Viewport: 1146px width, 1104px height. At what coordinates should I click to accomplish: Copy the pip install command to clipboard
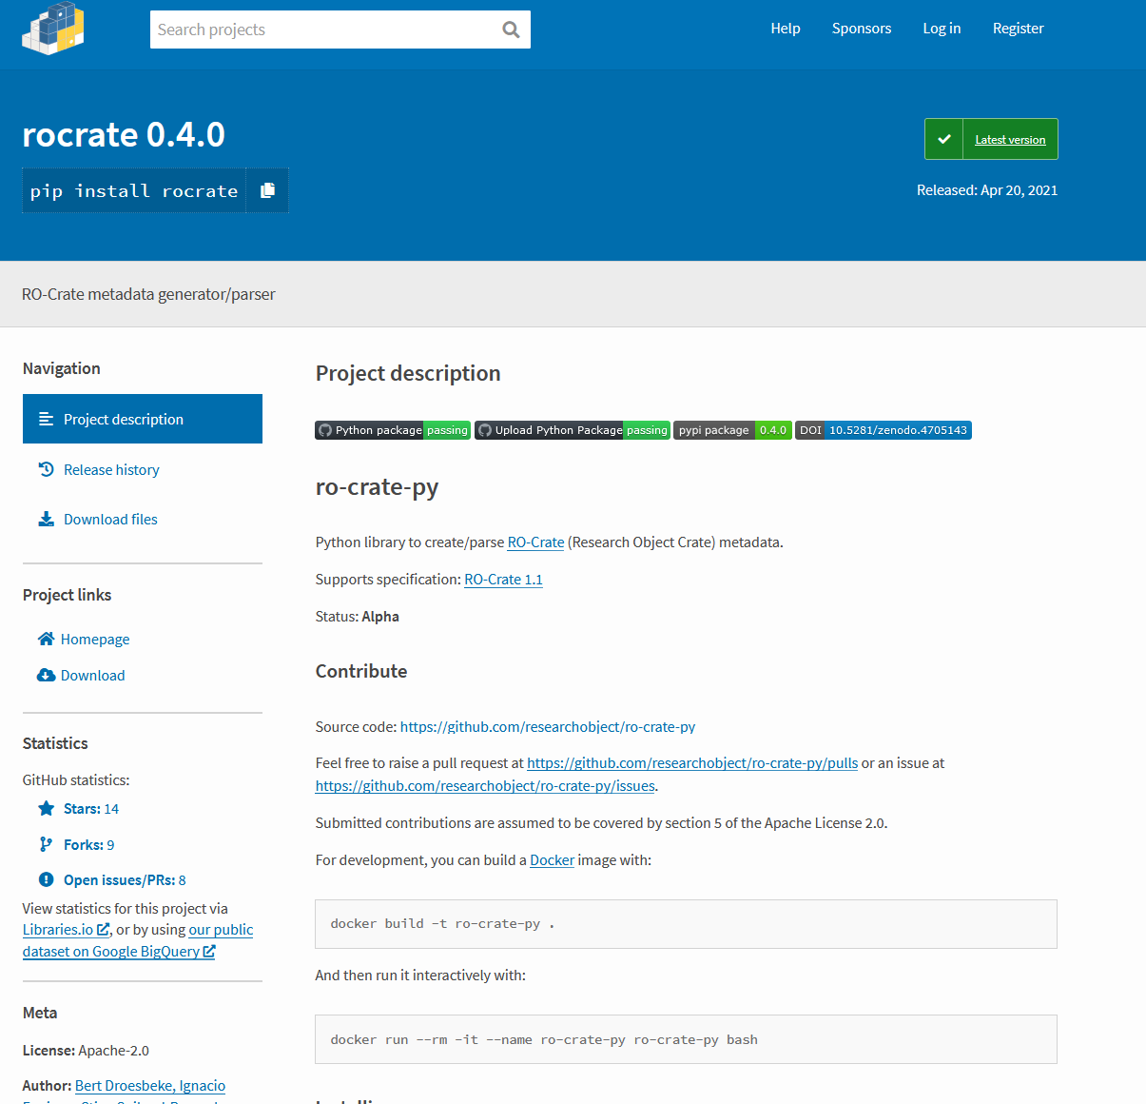pos(267,190)
